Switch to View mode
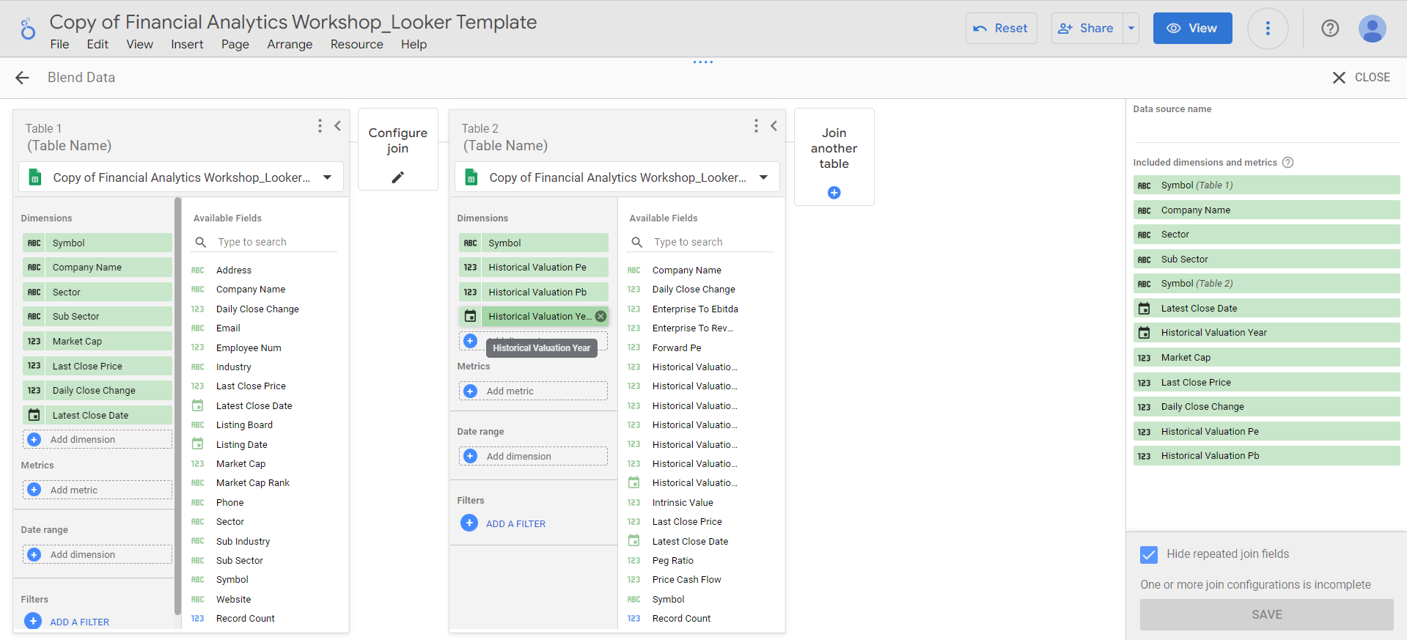Screen dimensions: 1407x640 point(1192,29)
